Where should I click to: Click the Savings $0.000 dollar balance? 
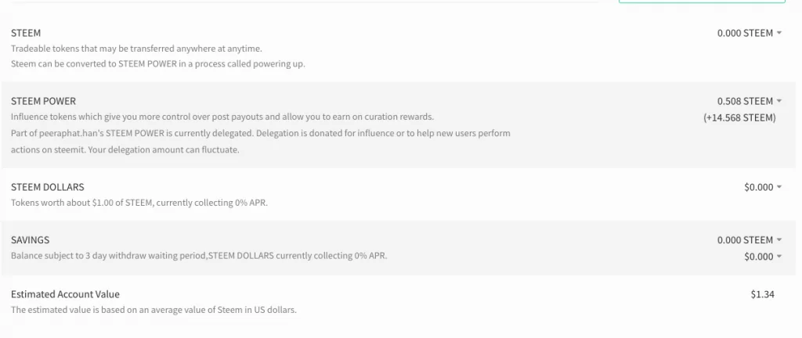pyautogui.click(x=758, y=257)
